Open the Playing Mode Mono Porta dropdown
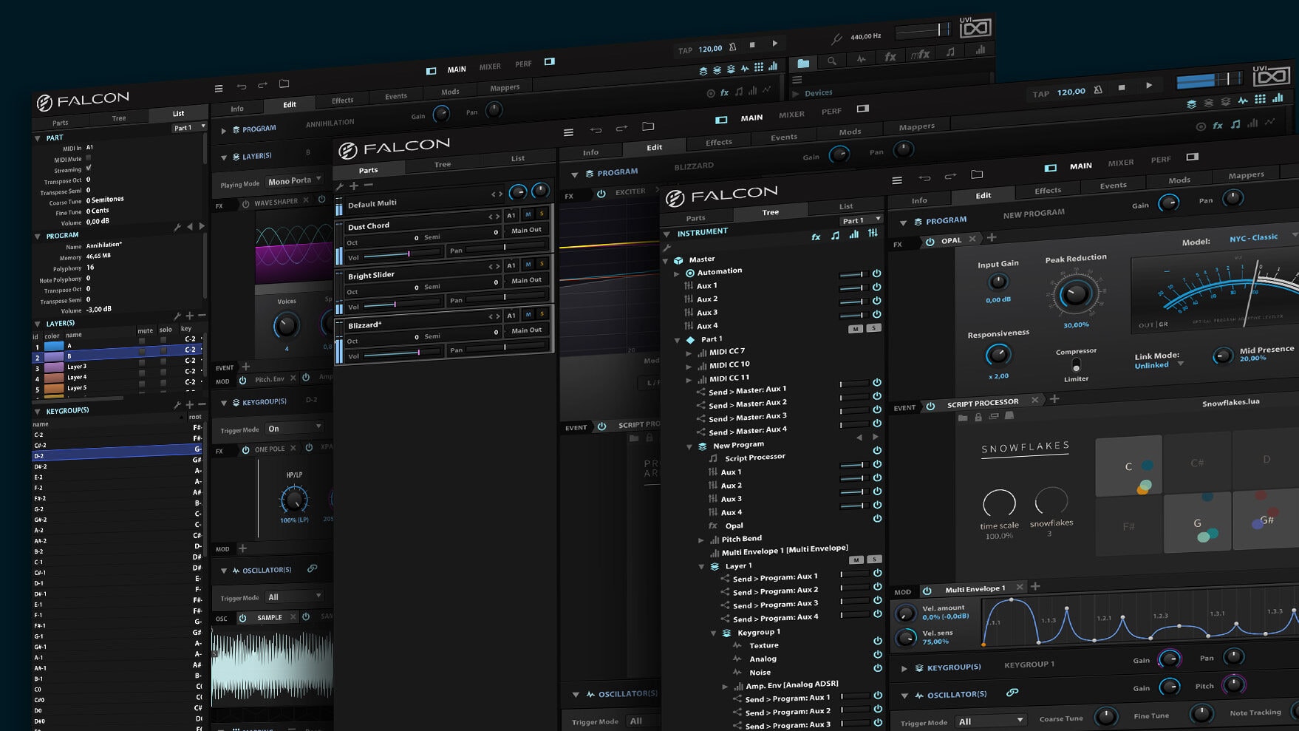The width and height of the screenshot is (1299, 731). (293, 180)
